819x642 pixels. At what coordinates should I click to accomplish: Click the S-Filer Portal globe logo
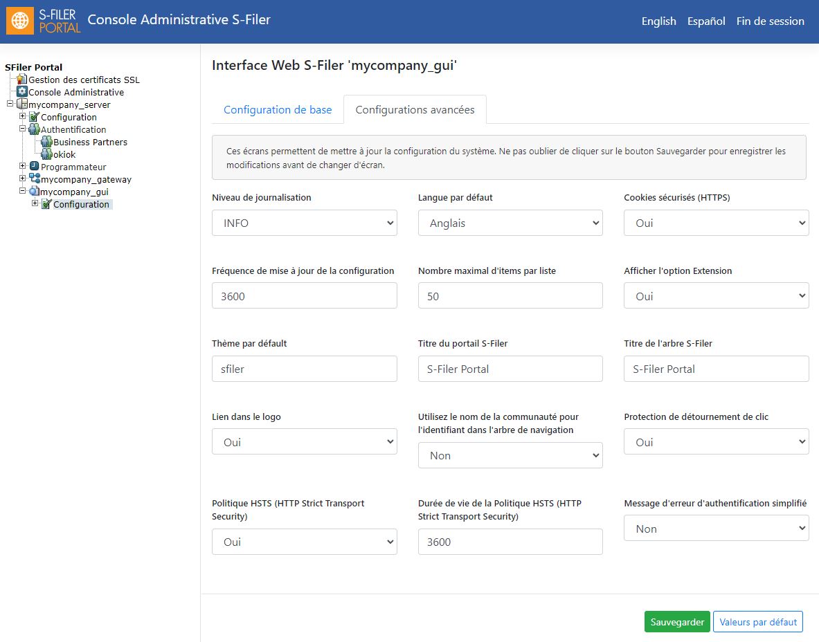(x=20, y=21)
